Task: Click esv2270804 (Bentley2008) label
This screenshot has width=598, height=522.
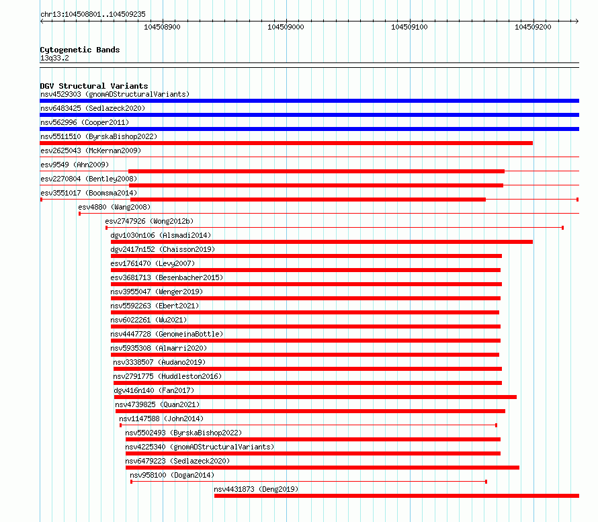Action: (x=89, y=179)
